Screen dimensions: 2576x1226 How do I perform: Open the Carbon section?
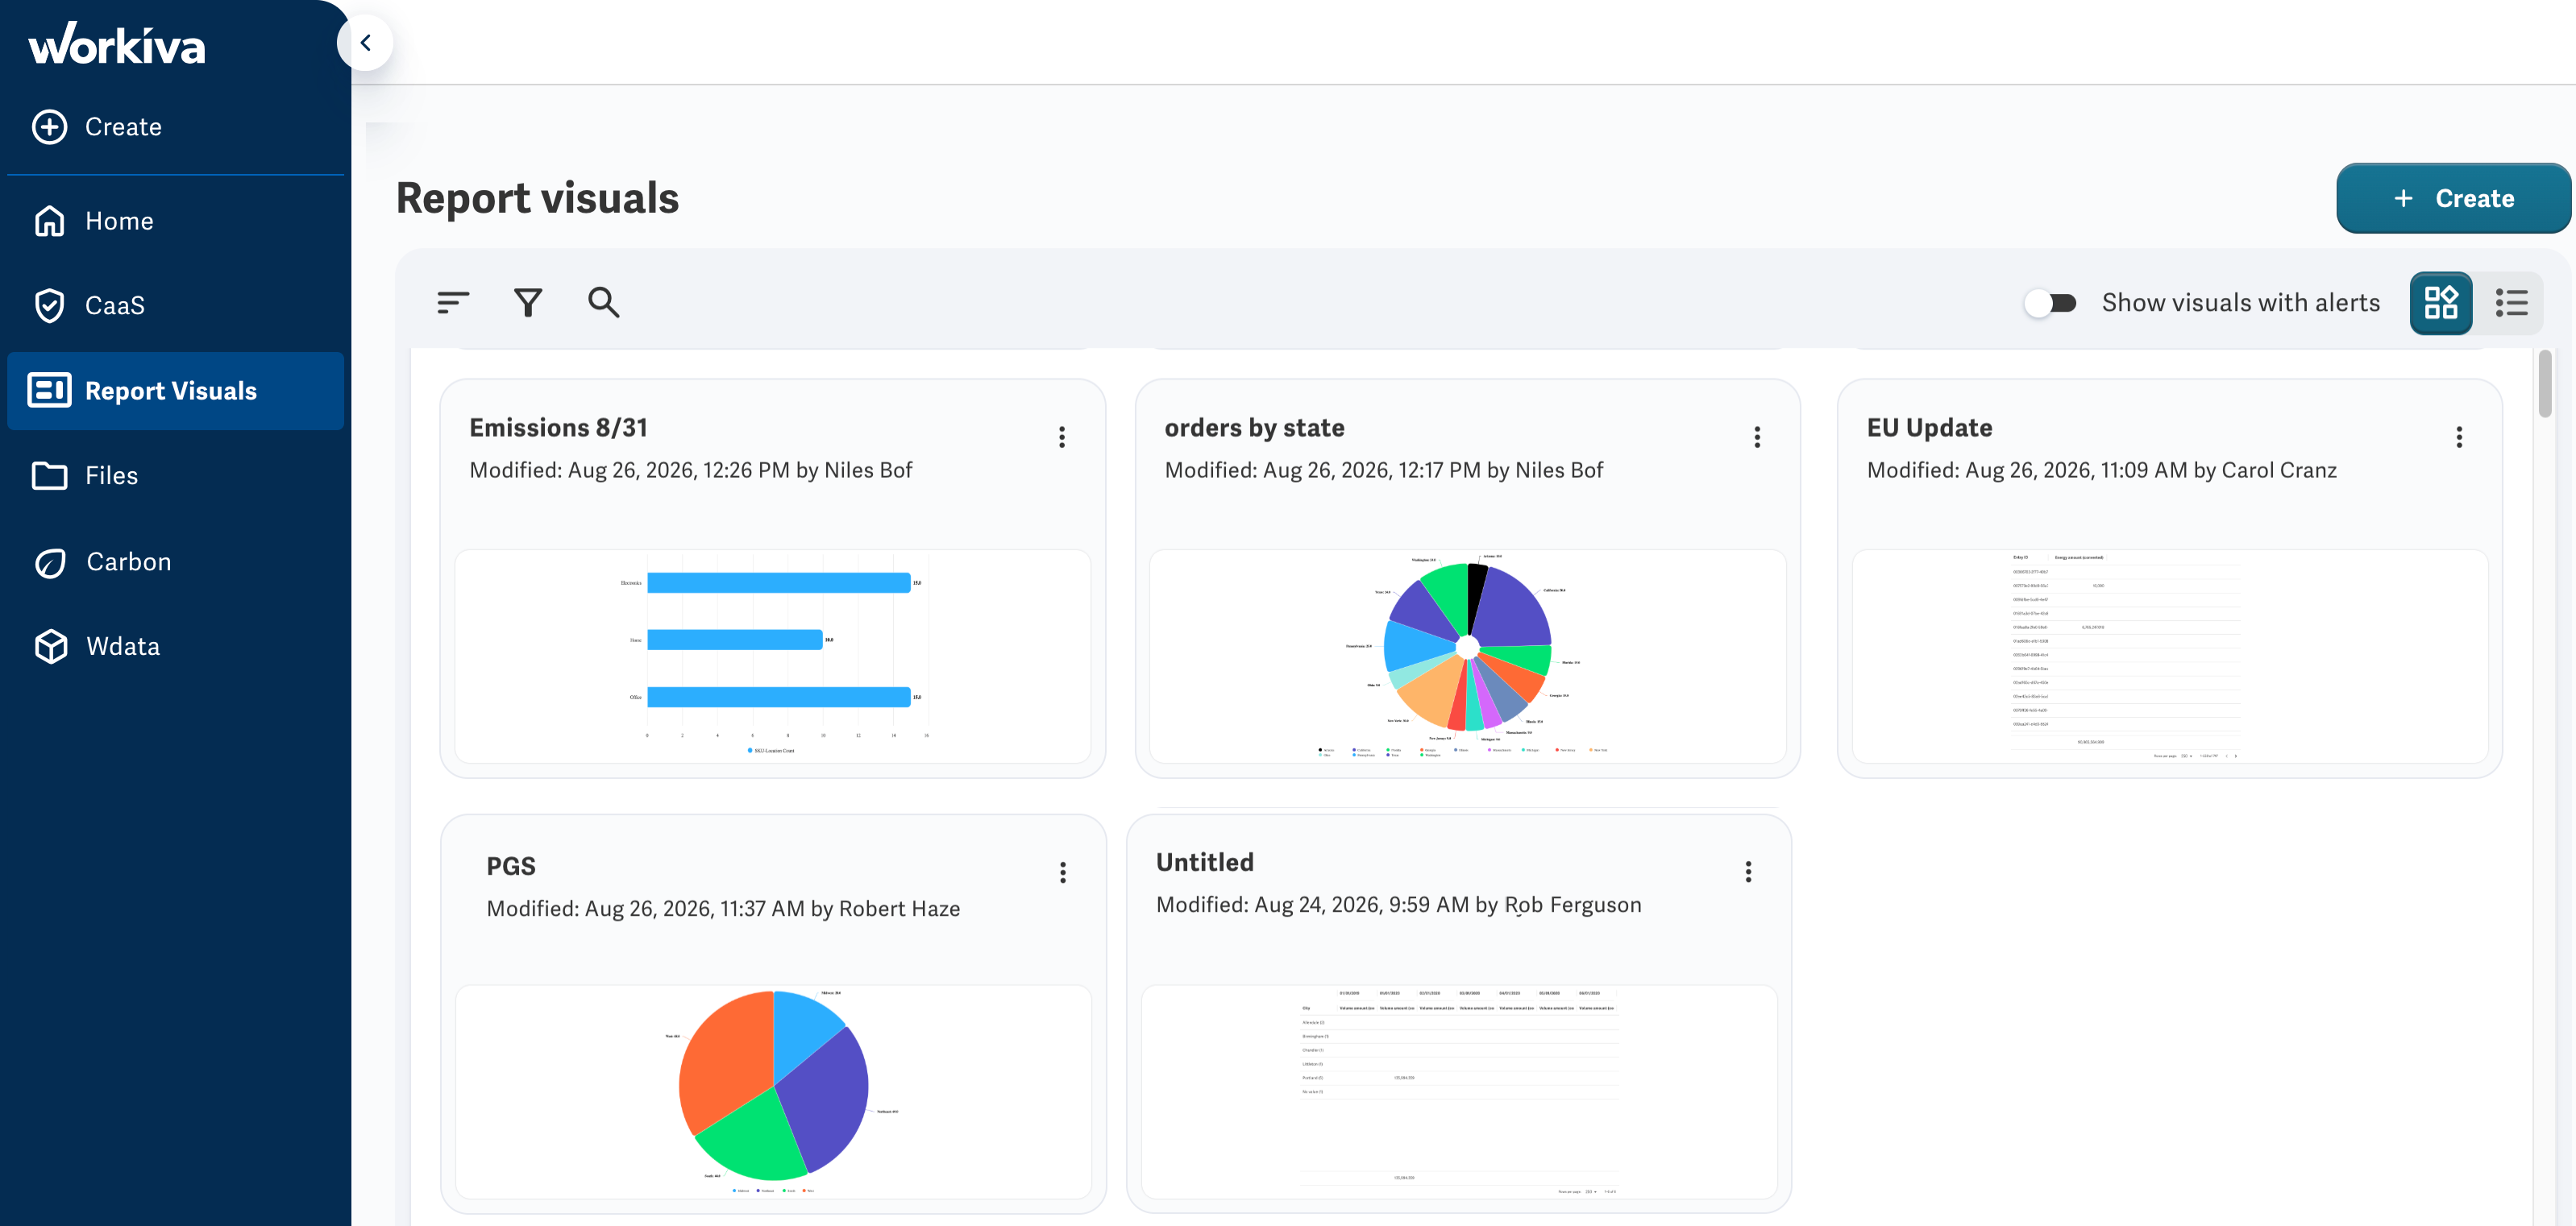click(175, 561)
